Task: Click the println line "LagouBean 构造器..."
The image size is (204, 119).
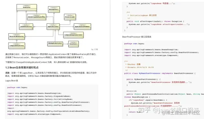Action: pos(152,3)
